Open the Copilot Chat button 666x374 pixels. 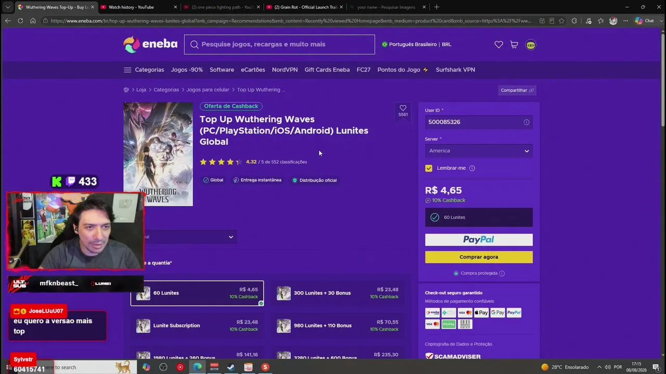coord(645,21)
